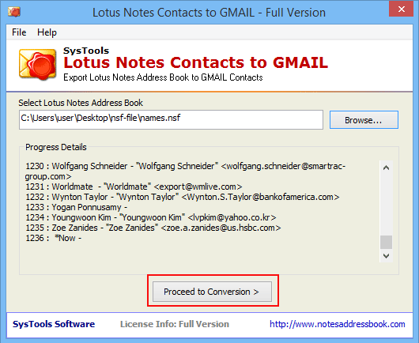The image size is (419, 343).
Task: Click Proceed to Conversion button
Action: pos(212,292)
